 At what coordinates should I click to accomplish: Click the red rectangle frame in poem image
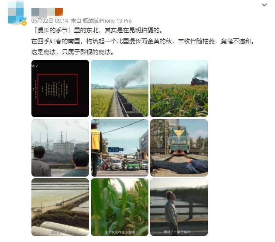point(58,89)
